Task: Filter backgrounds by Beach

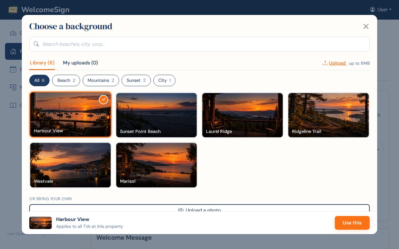Action: pos(66,80)
